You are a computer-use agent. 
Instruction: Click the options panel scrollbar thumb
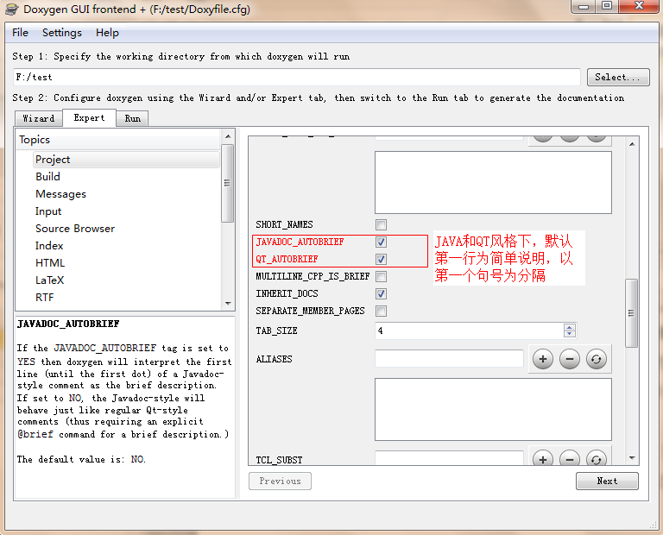pyautogui.click(x=631, y=313)
